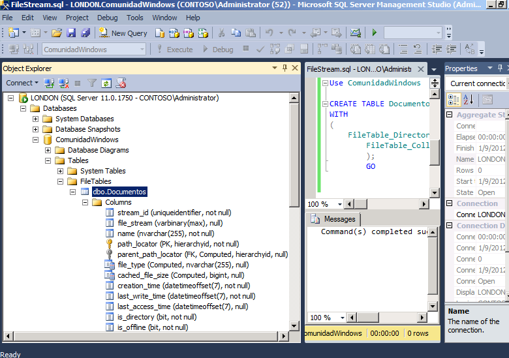Collapse the FileTables folder node
This screenshot has width=509, height=358.
click(x=61, y=181)
